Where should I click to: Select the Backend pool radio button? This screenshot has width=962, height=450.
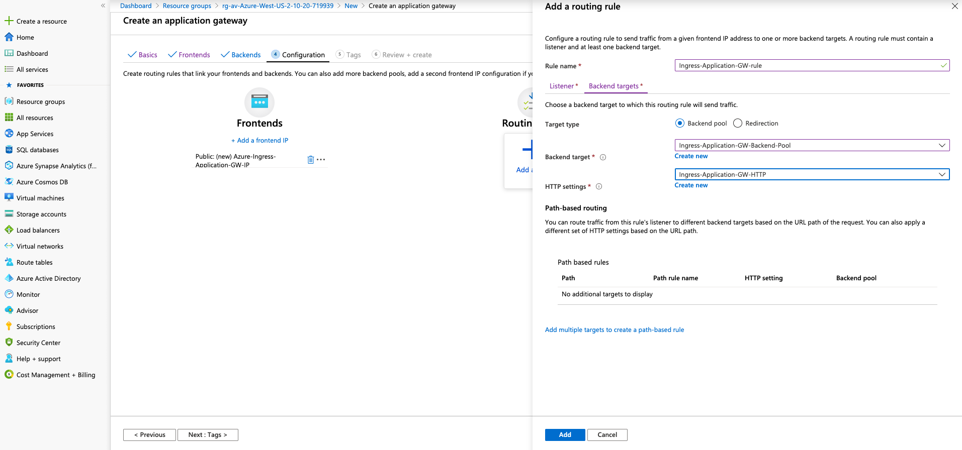pyautogui.click(x=680, y=123)
